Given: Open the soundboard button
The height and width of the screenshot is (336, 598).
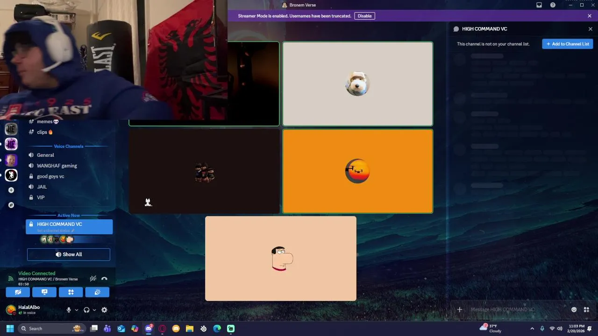Looking at the screenshot, I should [97, 292].
